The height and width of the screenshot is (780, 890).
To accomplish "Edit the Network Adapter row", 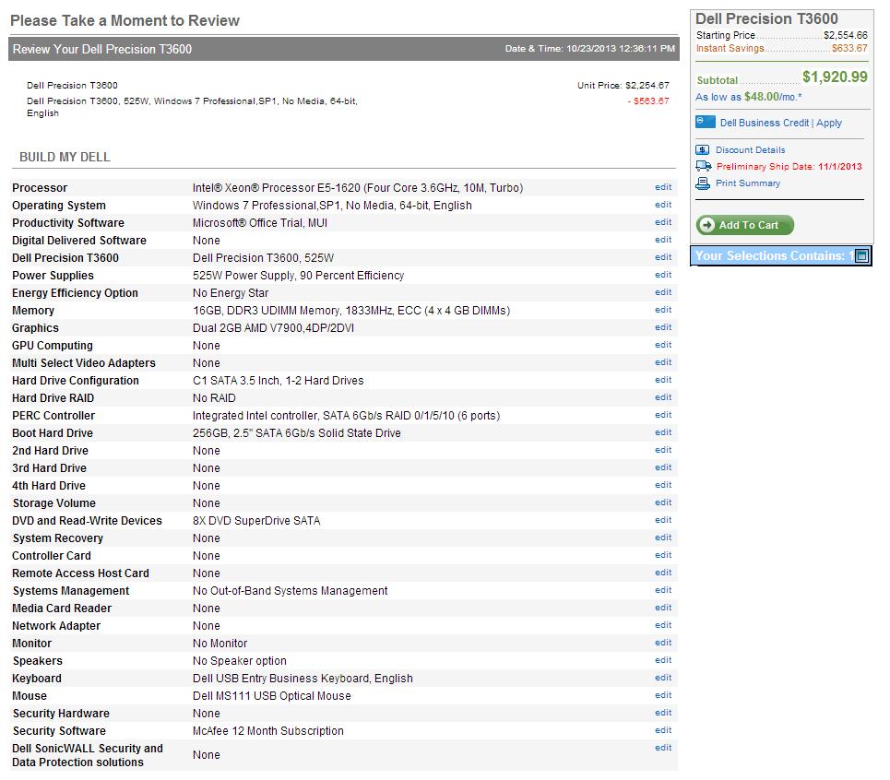I will tap(663, 625).
